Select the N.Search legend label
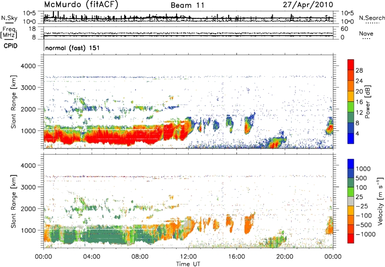The height and width of the screenshot is (267, 385). (x=372, y=18)
